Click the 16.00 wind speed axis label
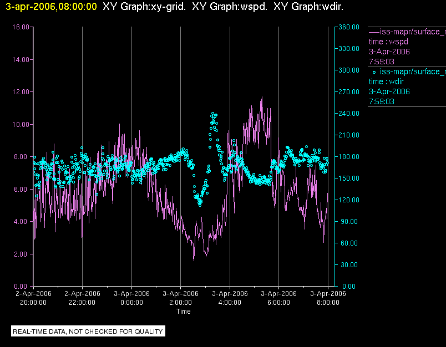The image size is (446, 347). click(x=21, y=27)
